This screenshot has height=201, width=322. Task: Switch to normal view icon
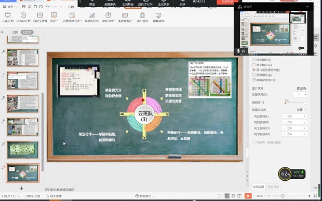(227, 196)
